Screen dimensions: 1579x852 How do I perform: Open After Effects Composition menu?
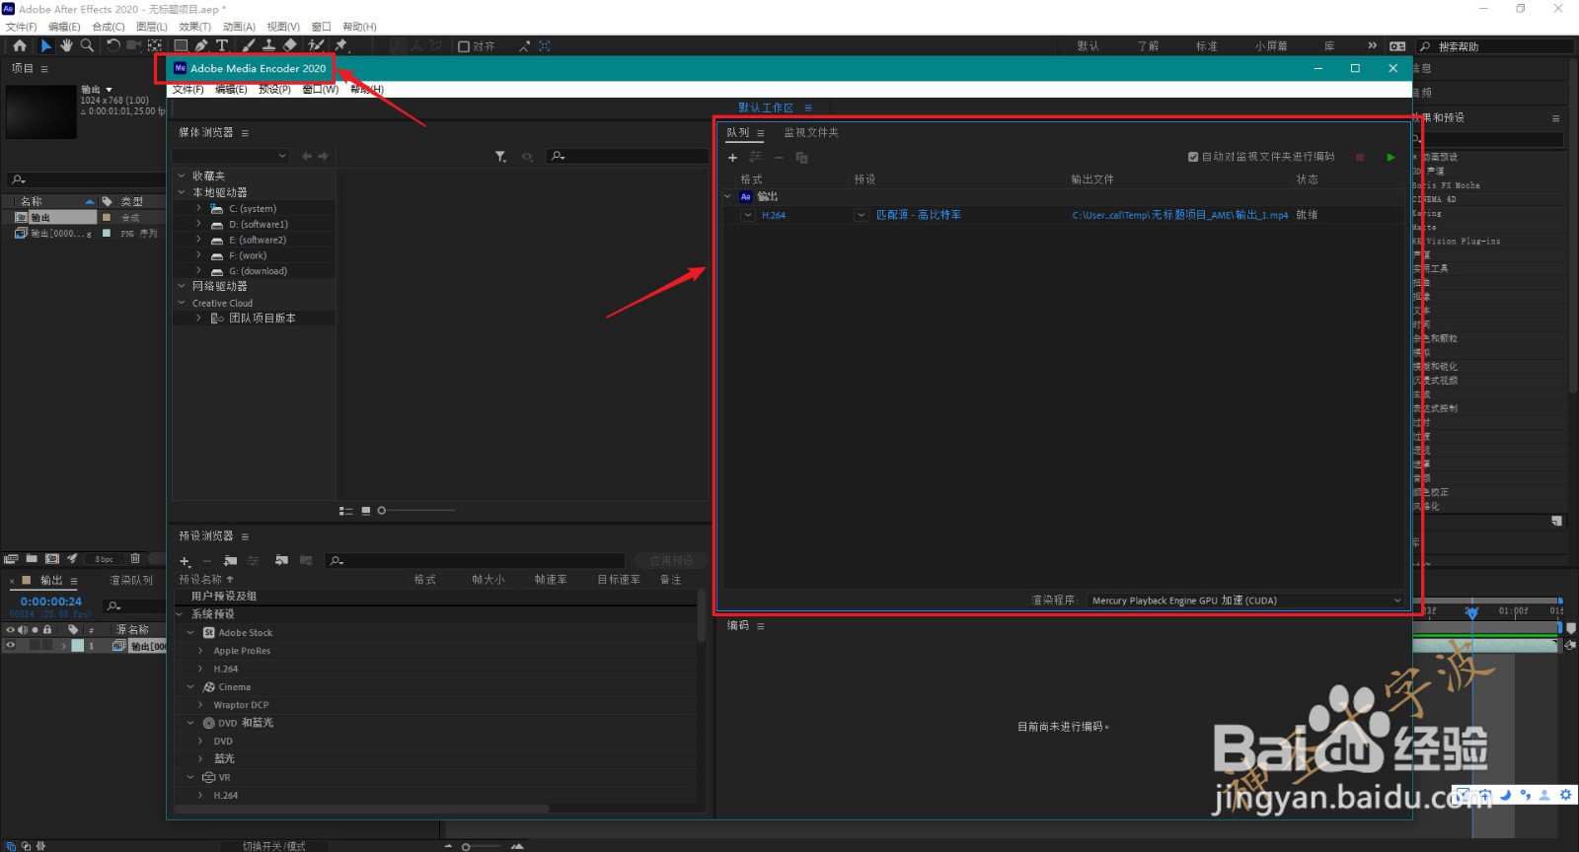[x=109, y=27]
